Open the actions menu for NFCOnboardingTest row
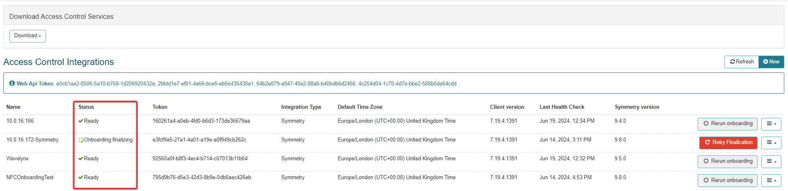This screenshot has height=191, width=788. [x=771, y=180]
